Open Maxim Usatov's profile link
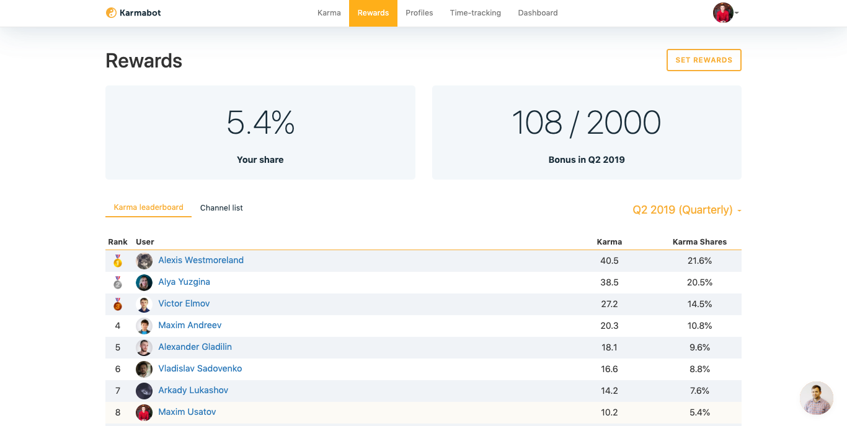This screenshot has height=426, width=847. (x=187, y=412)
